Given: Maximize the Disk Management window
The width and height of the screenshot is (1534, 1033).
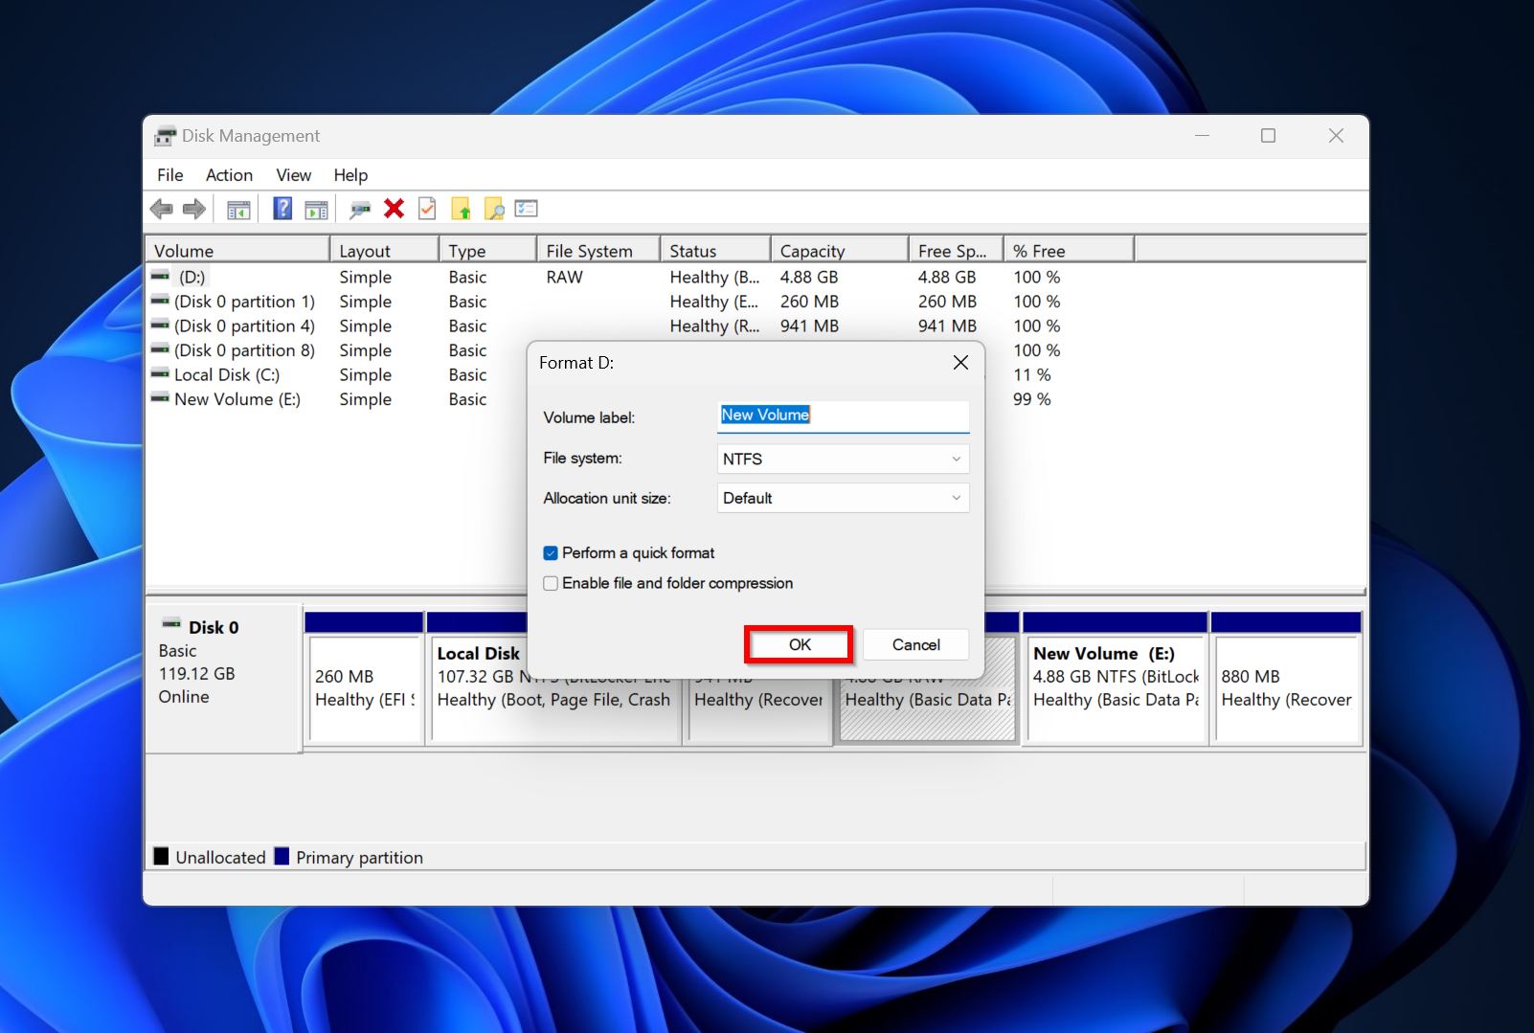Looking at the screenshot, I should tap(1268, 136).
